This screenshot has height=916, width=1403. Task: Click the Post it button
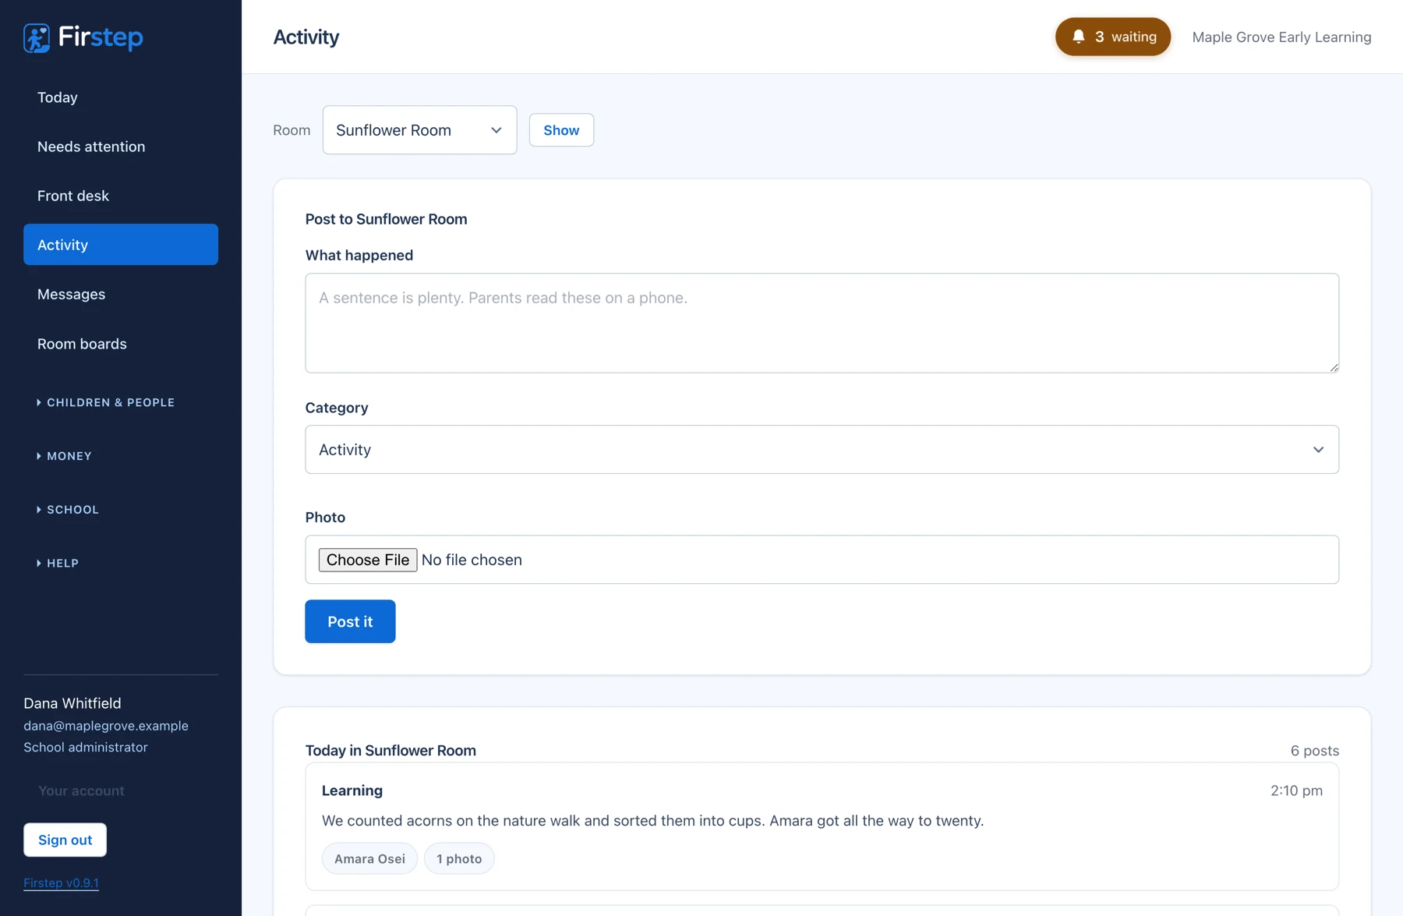coord(350,621)
